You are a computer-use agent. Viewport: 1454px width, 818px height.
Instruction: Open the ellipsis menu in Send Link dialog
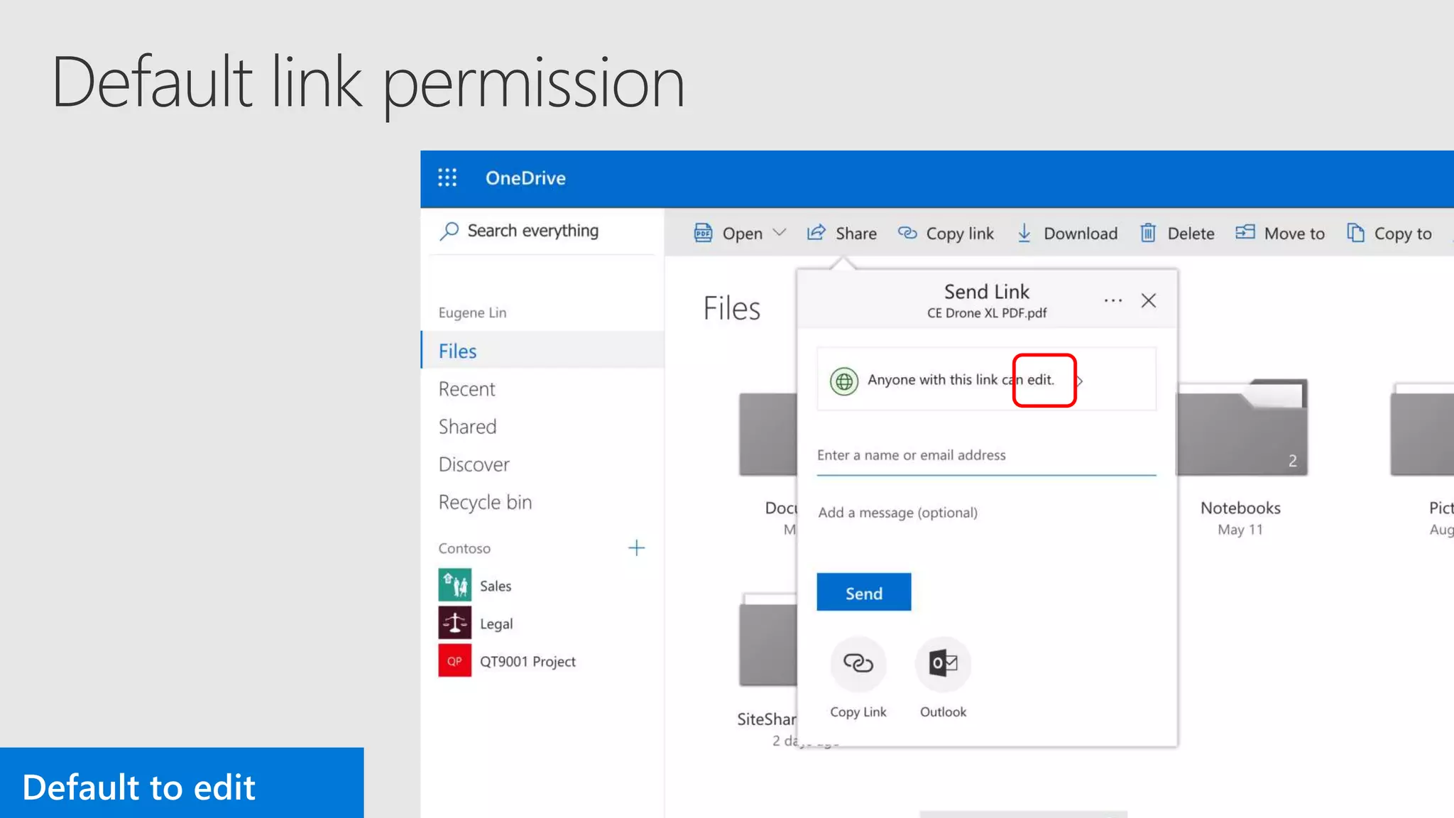(1113, 300)
